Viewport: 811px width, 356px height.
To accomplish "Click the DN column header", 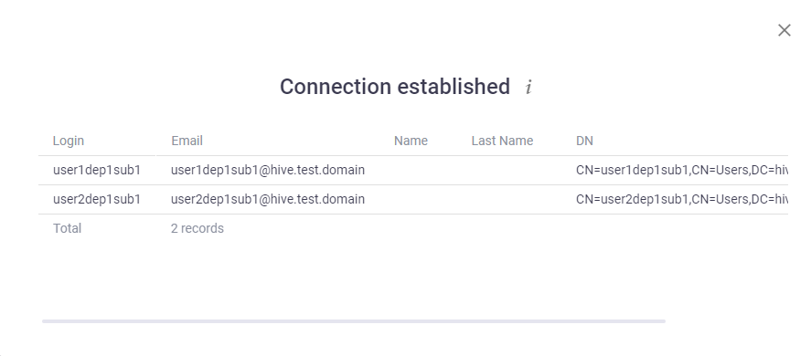I will tap(584, 141).
